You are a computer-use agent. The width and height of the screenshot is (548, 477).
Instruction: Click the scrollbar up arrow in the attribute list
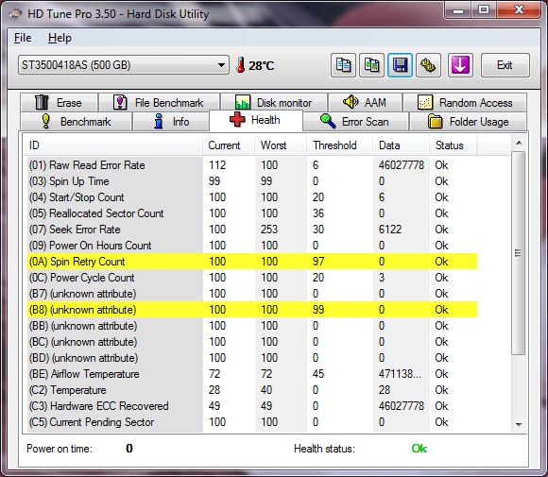pyautogui.click(x=519, y=143)
